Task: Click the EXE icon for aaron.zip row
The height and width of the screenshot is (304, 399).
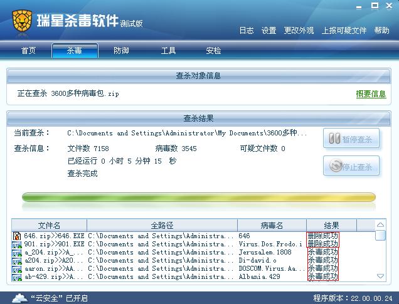Action: (x=17, y=269)
